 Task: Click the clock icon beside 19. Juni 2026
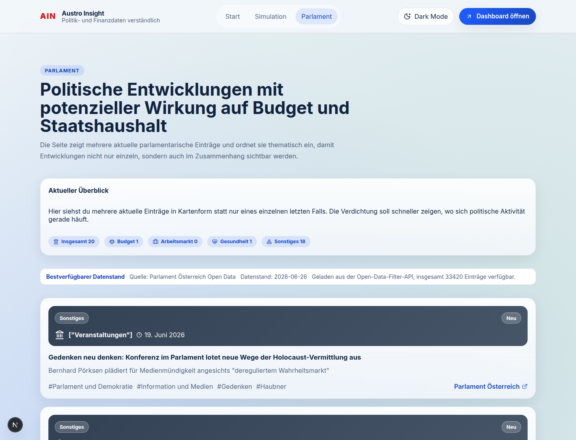139,335
